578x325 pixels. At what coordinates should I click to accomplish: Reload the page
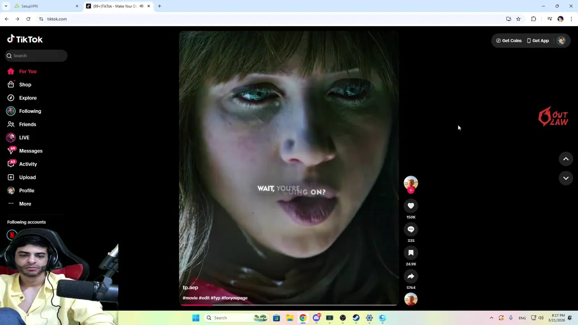(28, 19)
